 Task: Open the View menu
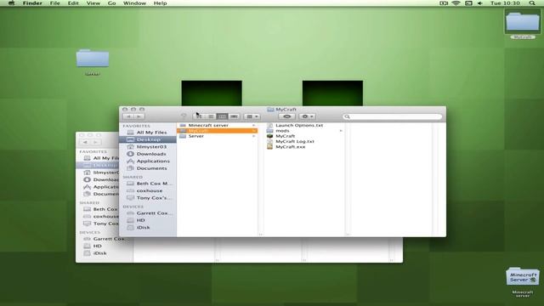(93, 3)
